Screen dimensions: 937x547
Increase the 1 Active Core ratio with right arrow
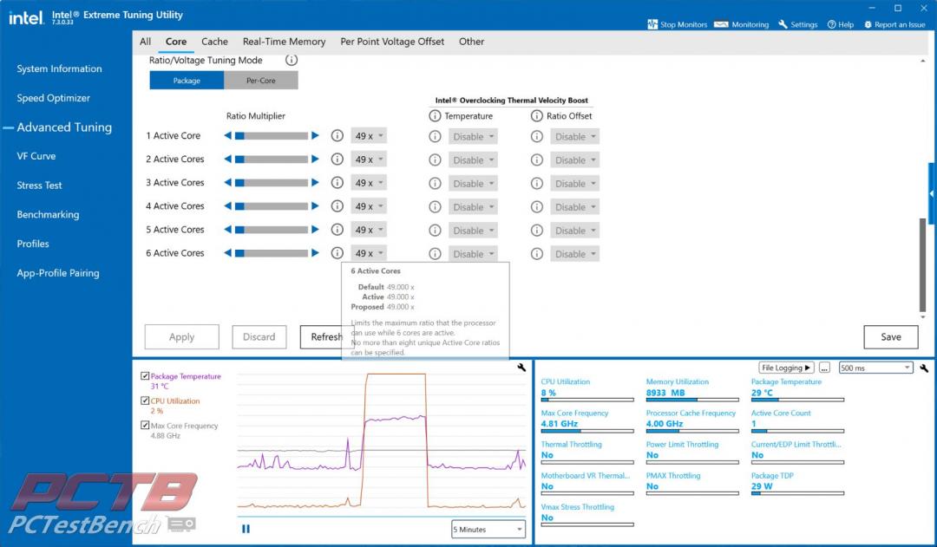pos(315,135)
